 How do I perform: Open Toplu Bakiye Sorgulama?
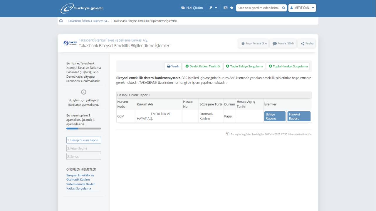[x=244, y=66]
